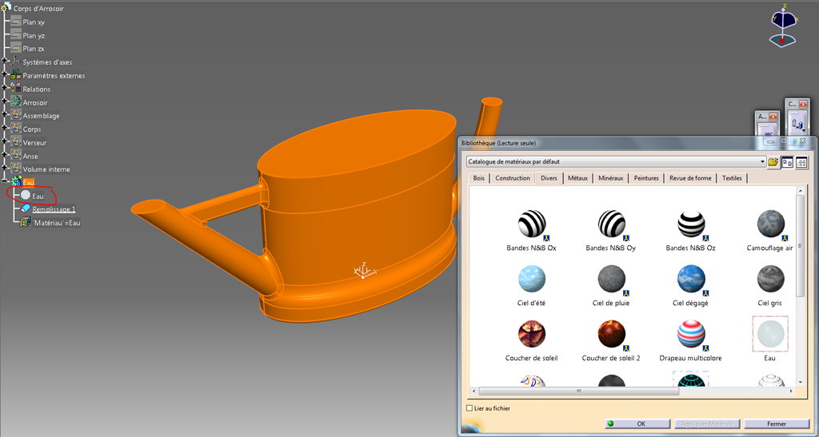
Task: Select the Bandes N&B Oz material sphere
Action: tap(691, 224)
